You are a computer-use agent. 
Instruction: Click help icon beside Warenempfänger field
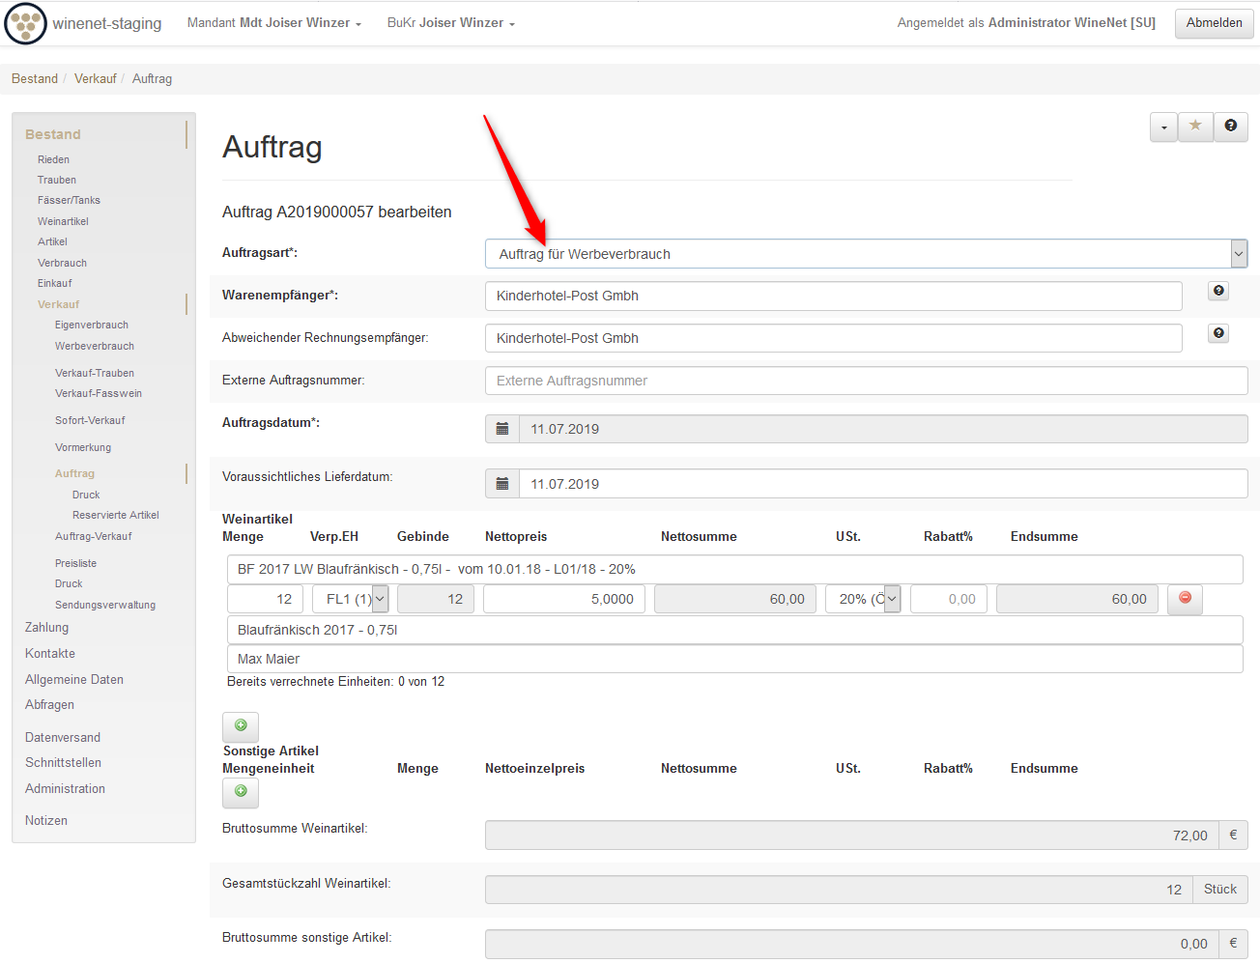click(1218, 291)
